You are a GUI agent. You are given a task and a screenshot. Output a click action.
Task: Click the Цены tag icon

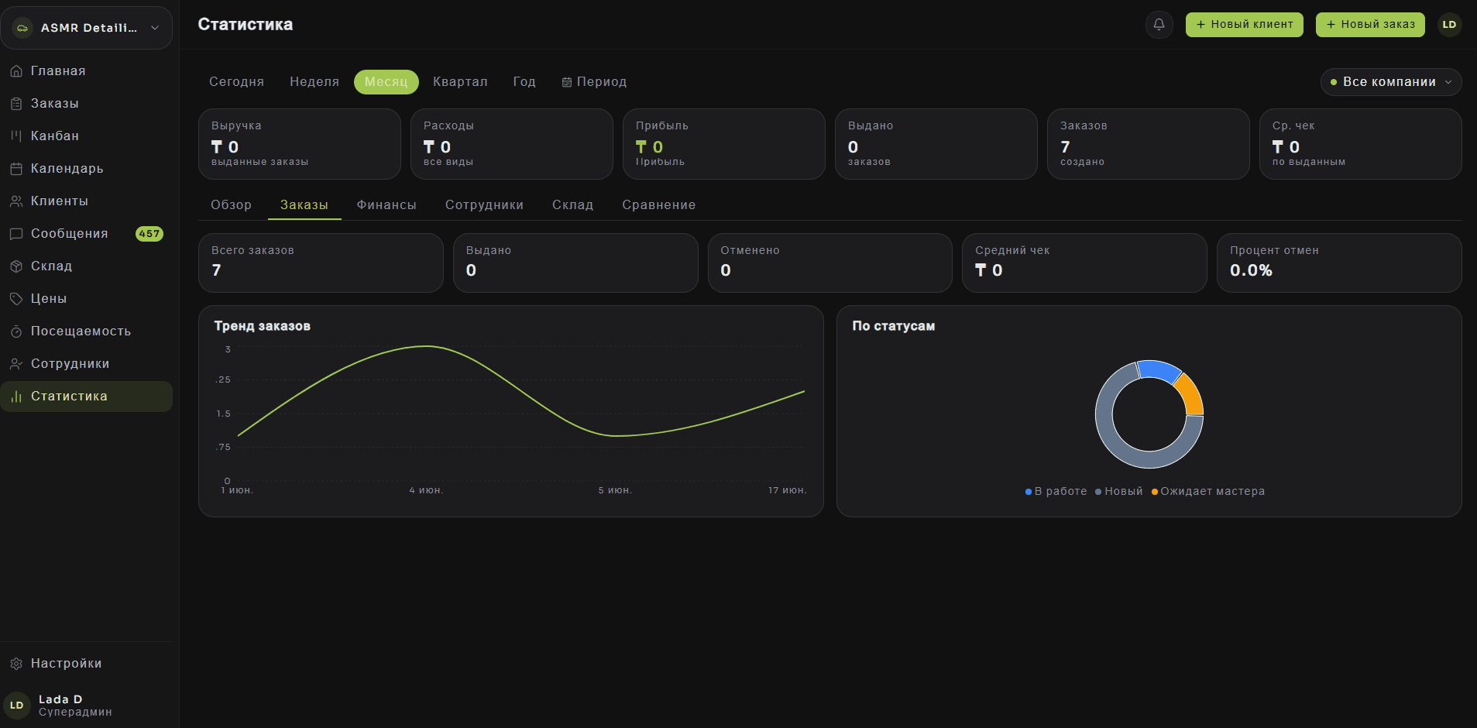click(16, 299)
